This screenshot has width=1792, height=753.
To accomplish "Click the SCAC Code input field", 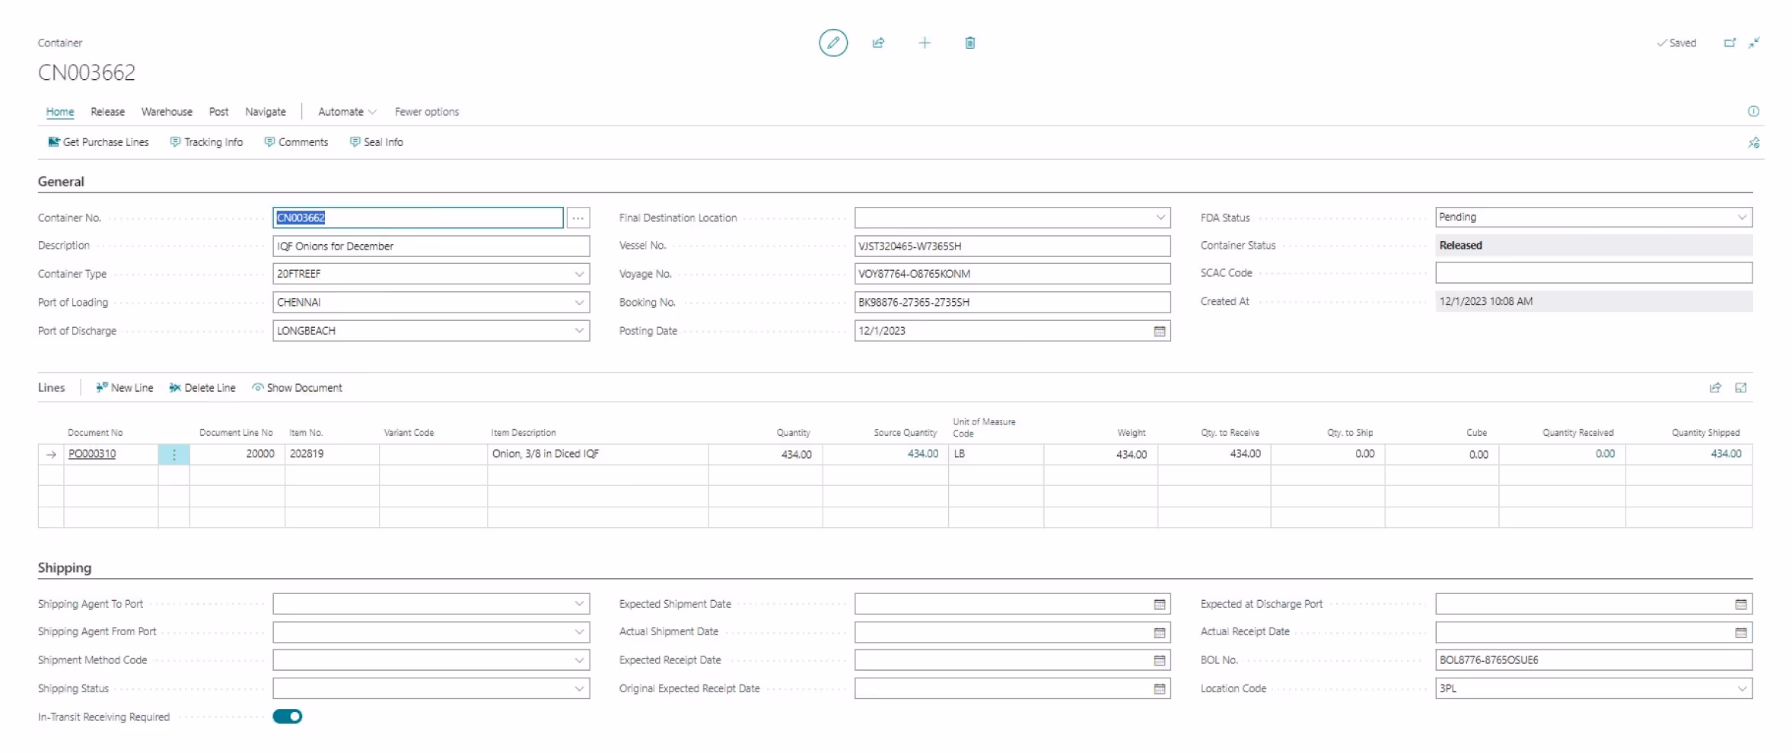I will (x=1593, y=273).
